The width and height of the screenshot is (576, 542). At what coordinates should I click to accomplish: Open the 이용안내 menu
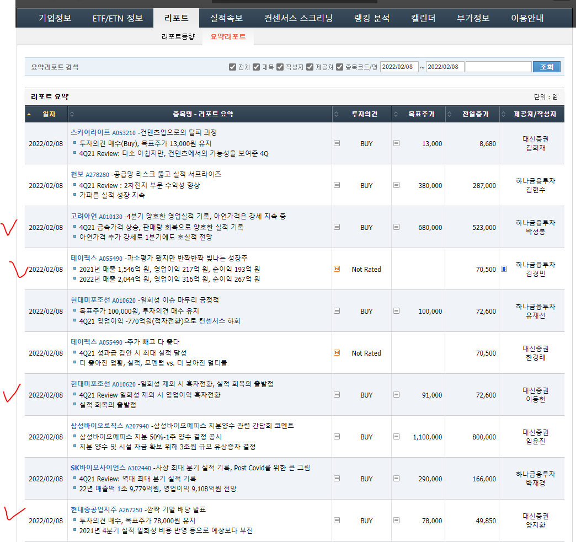527,18
